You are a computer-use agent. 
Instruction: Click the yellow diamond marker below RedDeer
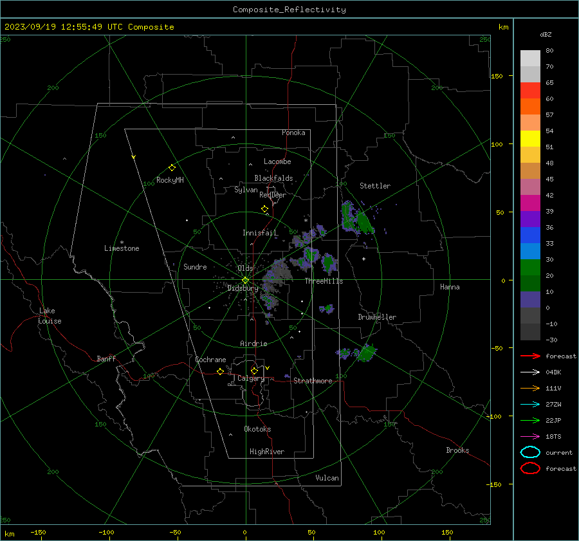265,209
